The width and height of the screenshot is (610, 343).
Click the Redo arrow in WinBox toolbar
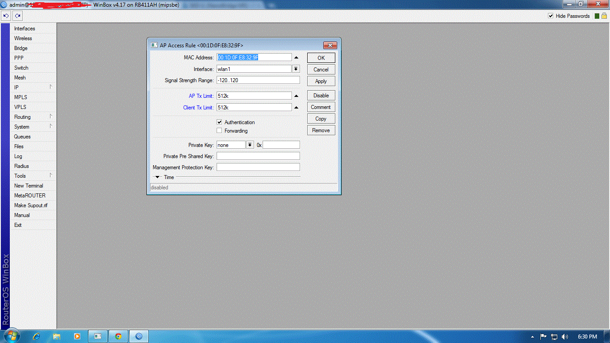point(17,16)
